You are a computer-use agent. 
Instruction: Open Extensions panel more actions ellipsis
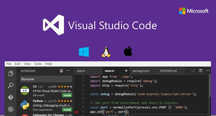(x=69, y=71)
